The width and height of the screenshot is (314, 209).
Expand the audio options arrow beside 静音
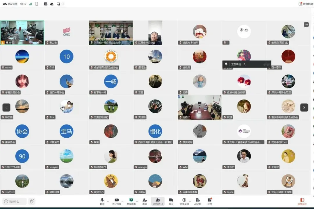108,201
